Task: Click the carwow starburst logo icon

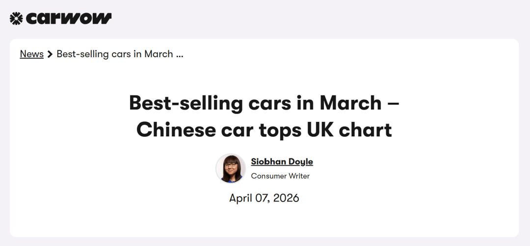Action: pos(16,19)
